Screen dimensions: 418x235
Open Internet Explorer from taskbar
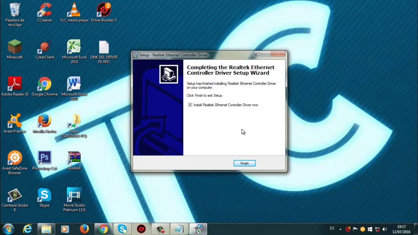click(x=28, y=229)
